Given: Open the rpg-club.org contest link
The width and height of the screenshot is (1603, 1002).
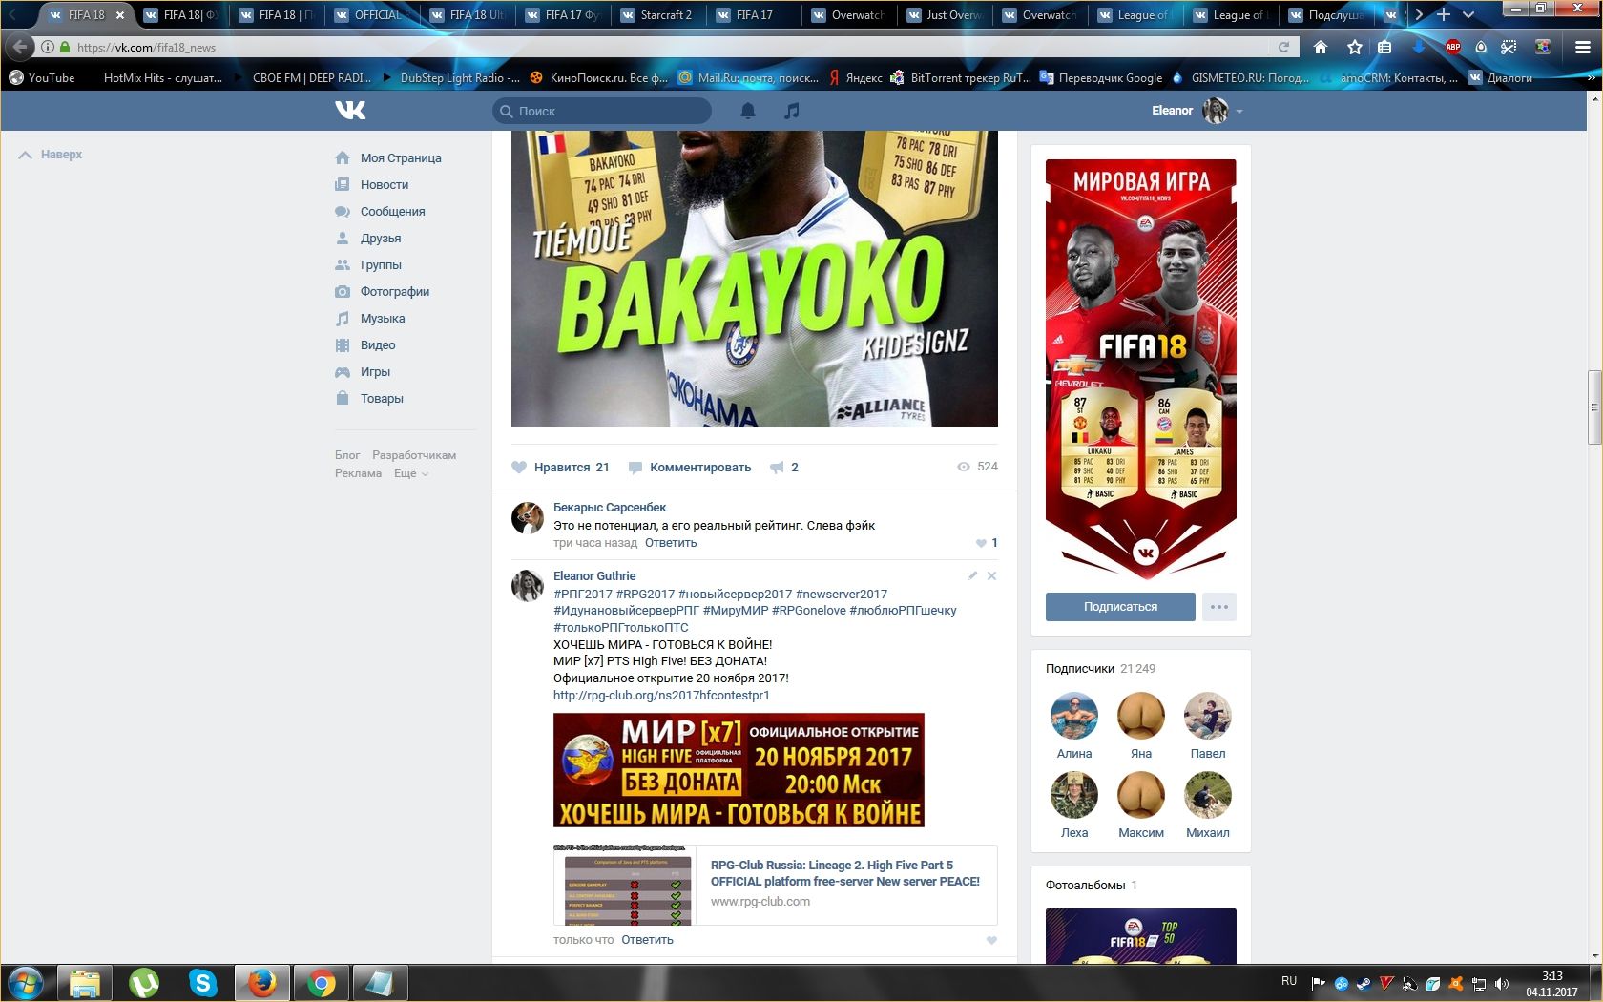Looking at the screenshot, I should point(661,696).
